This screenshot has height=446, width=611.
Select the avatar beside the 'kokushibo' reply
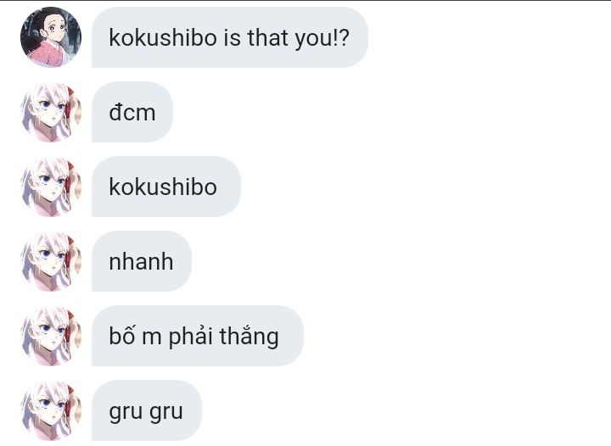pyautogui.click(x=51, y=187)
